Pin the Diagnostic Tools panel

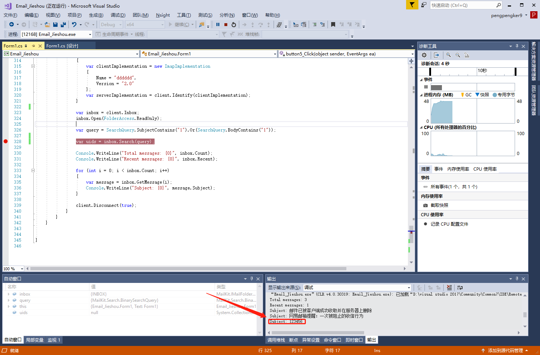pyautogui.click(x=517, y=46)
